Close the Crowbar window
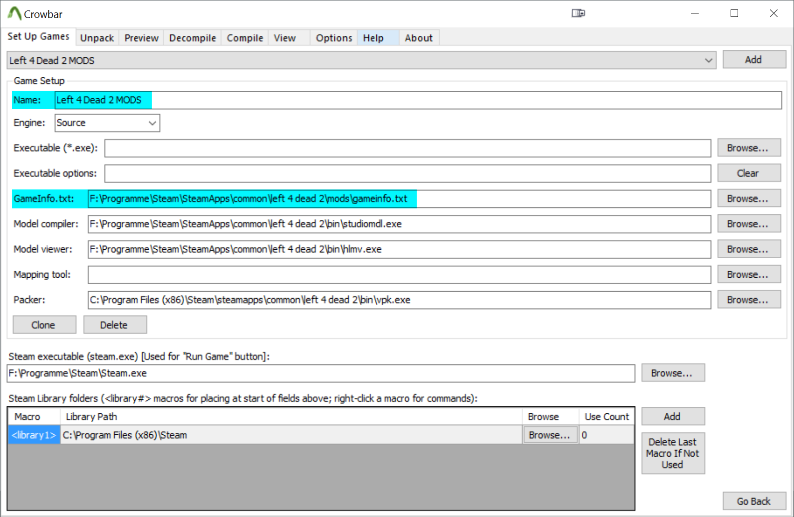 [774, 13]
